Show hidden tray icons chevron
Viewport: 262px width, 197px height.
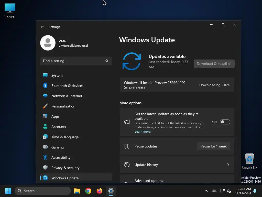tap(206, 191)
